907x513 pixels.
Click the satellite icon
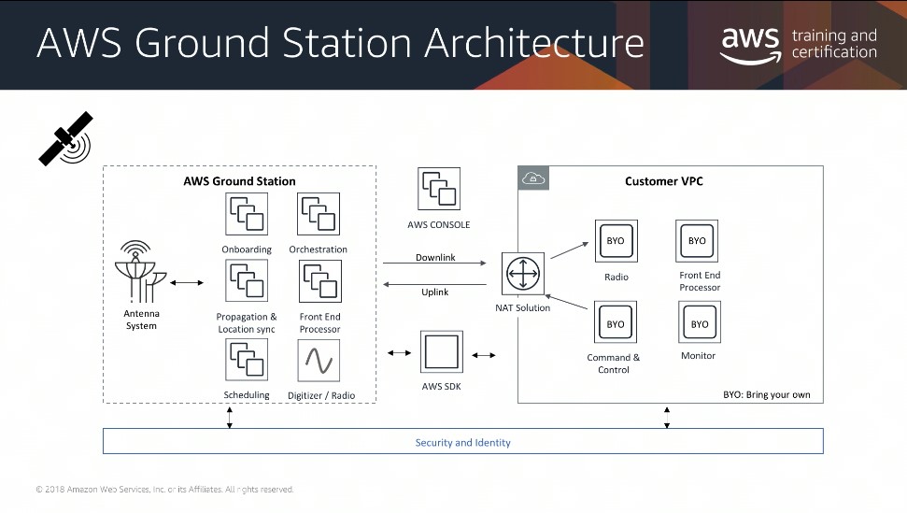[66, 139]
